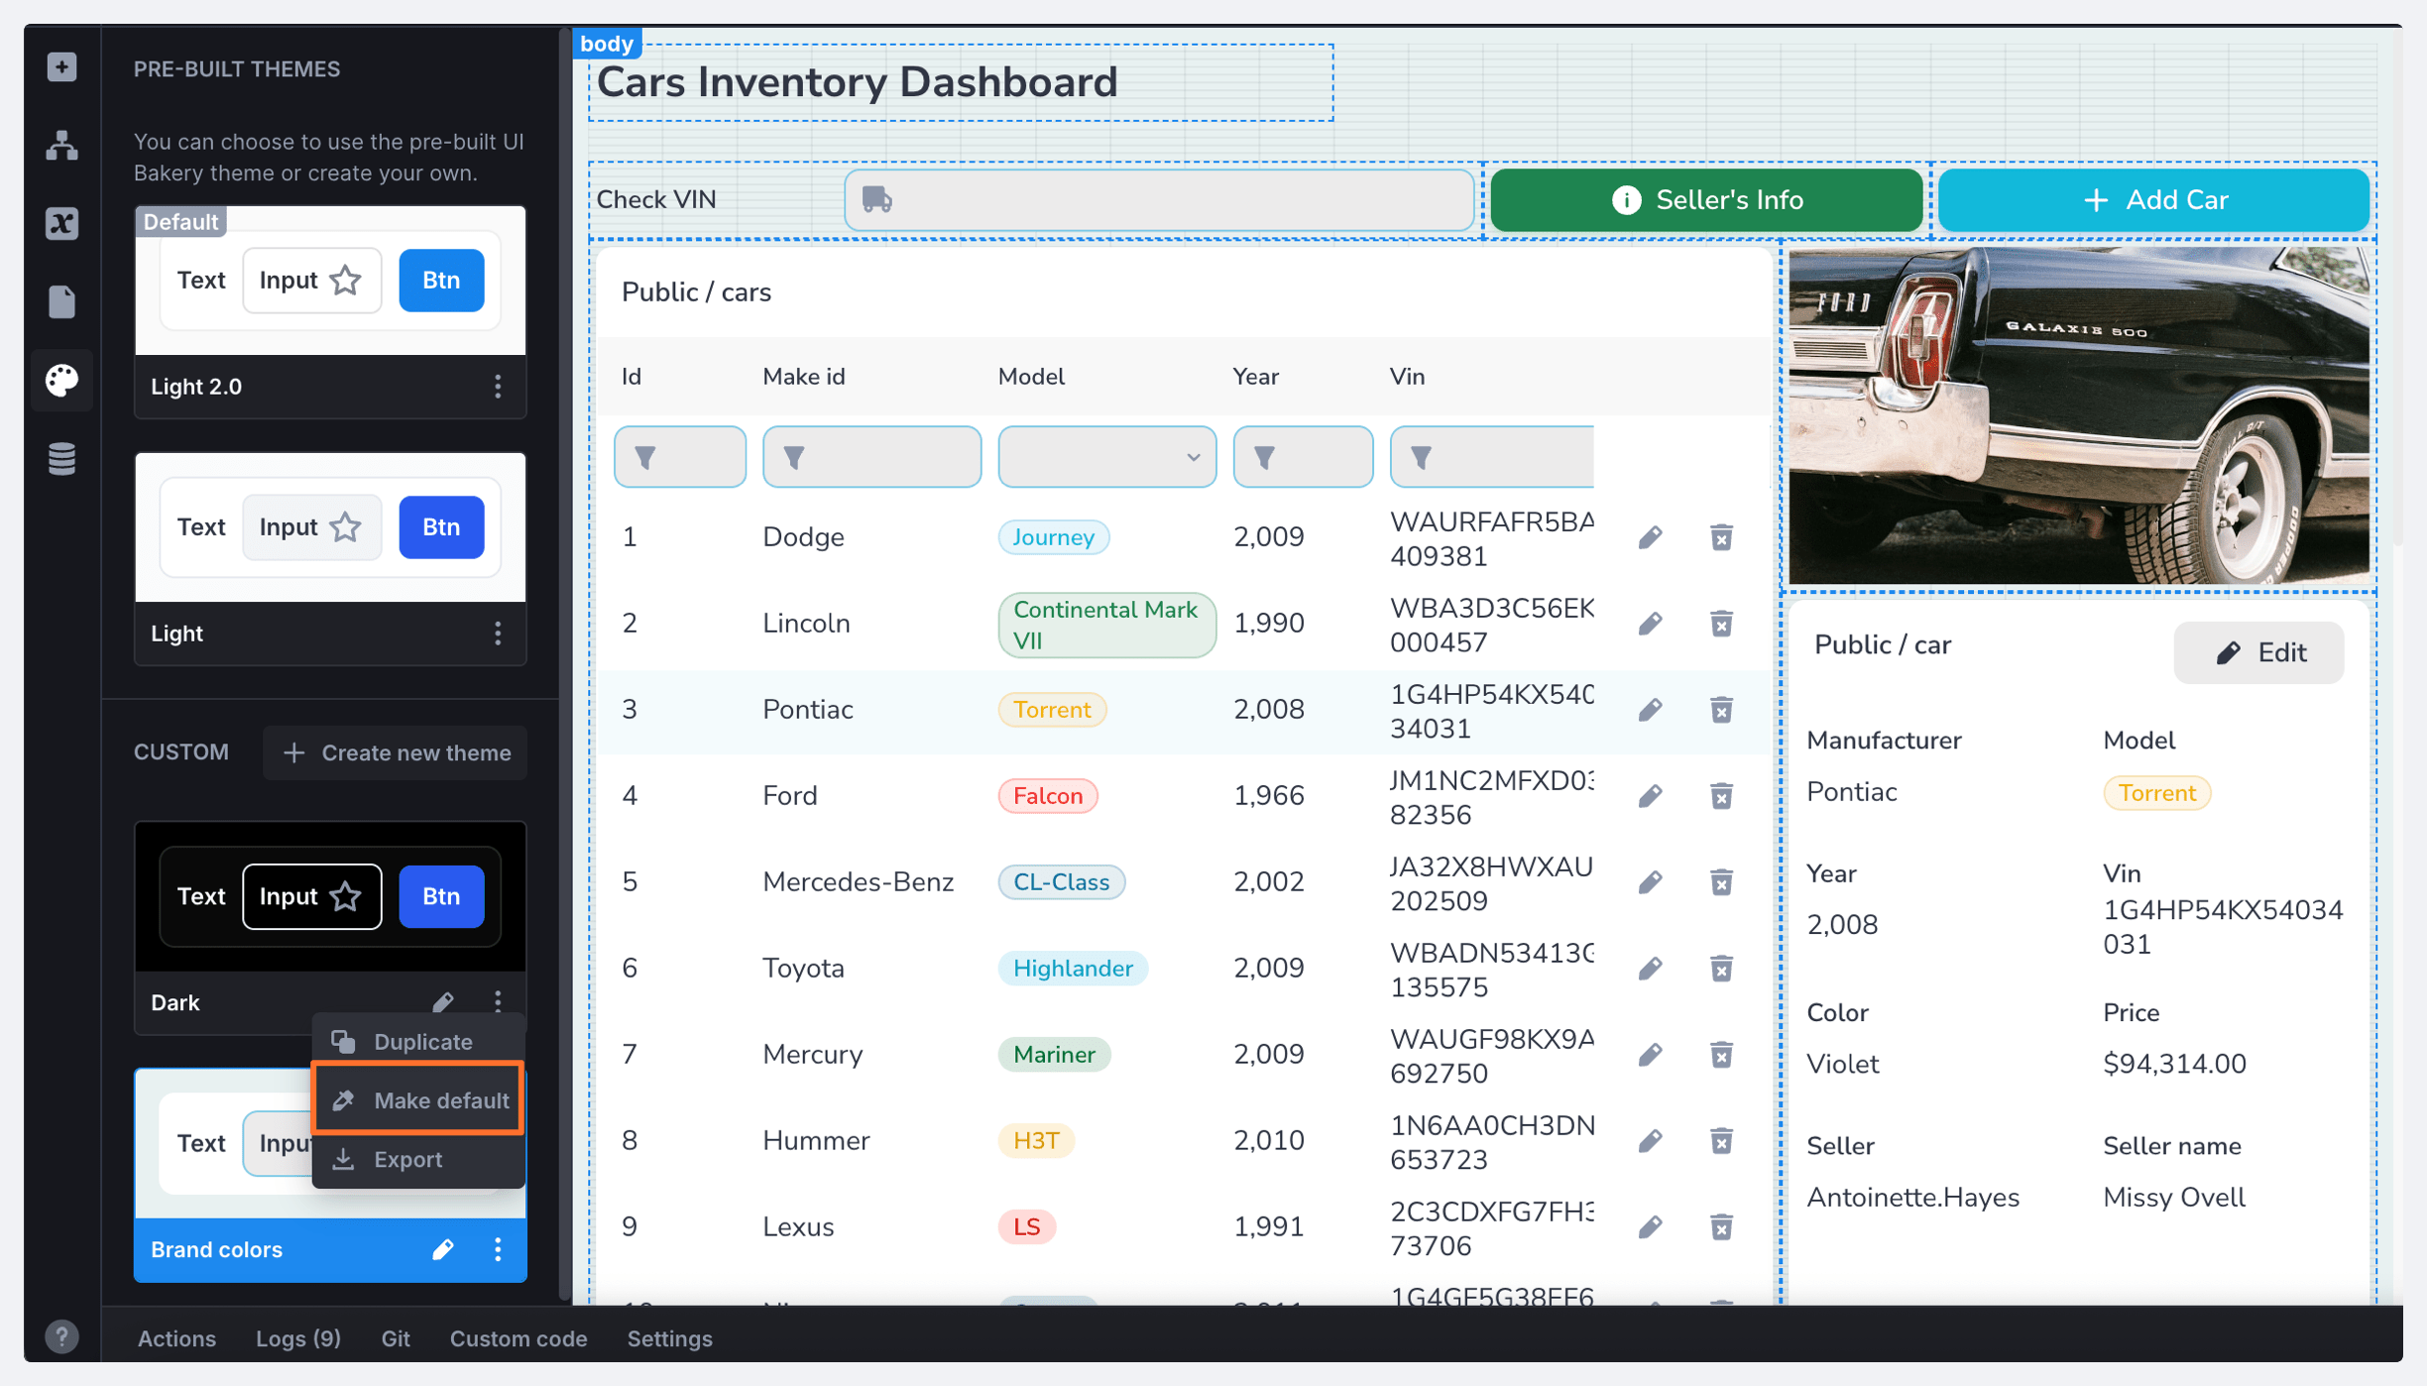
Task: Click the Pages document sidebar icon
Action: coord(61,301)
